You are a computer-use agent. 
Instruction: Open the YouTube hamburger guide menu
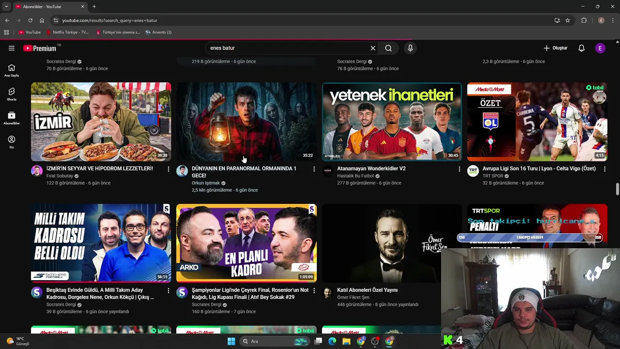click(x=12, y=48)
